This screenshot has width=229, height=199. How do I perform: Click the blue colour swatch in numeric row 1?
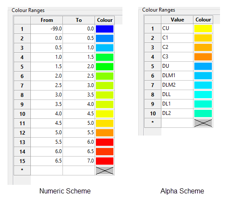pyautogui.click(x=104, y=29)
